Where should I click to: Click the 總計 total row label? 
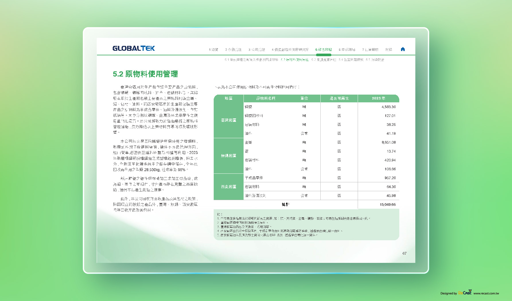(285, 204)
